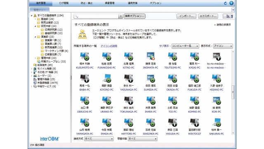264x149 pixels.
Task: Select the YAMAGATA-PC computer icon
Action: 85,123
